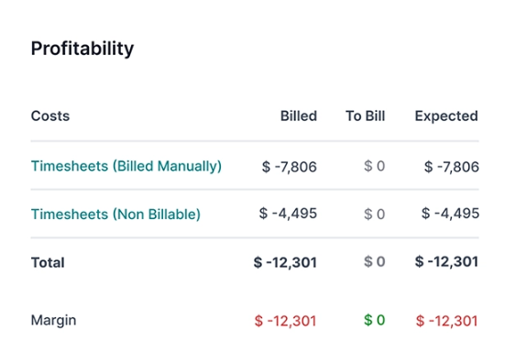
Task: Select the Costs column header
Action: (x=50, y=116)
